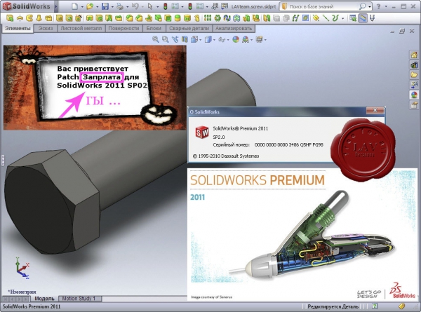Click the Zoom to Fit icon
This screenshot has height=312, width=421.
pyautogui.click(x=156, y=39)
